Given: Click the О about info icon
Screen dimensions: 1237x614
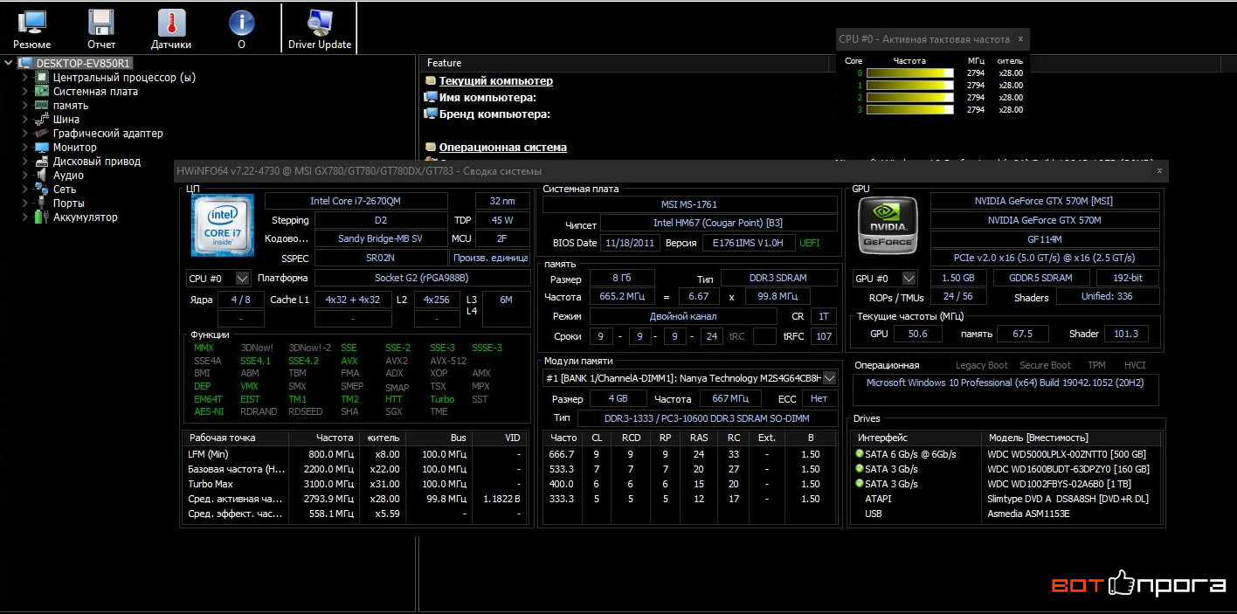Looking at the screenshot, I should pyautogui.click(x=241, y=23).
